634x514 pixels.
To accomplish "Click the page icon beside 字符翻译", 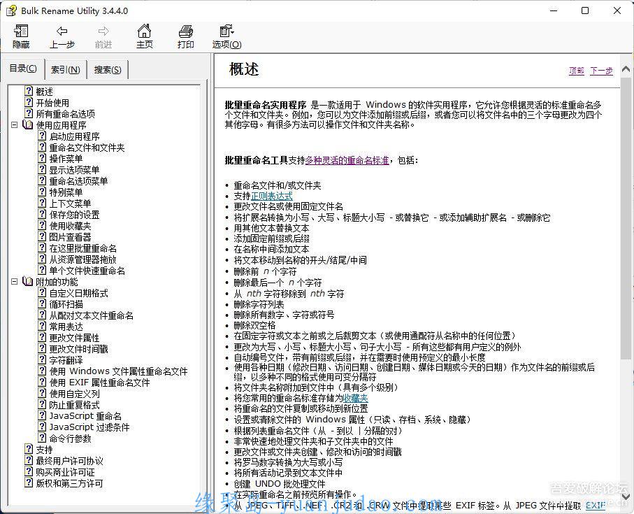I will pos(42,360).
